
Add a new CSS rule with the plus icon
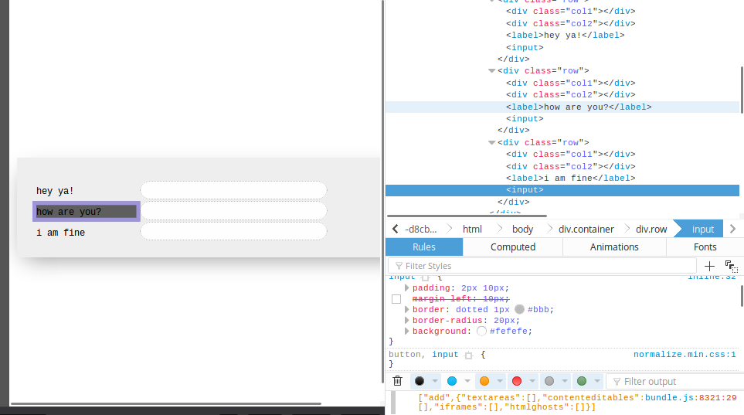[x=709, y=266]
